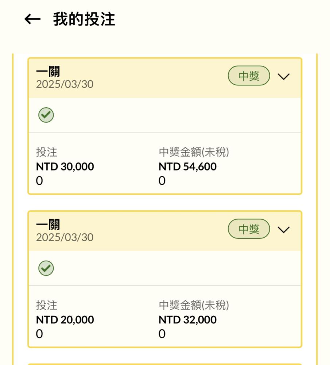Image resolution: width=330 pixels, height=365 pixels.
Task: Tap the NTD 20,000 bet amount
Action: (x=65, y=320)
